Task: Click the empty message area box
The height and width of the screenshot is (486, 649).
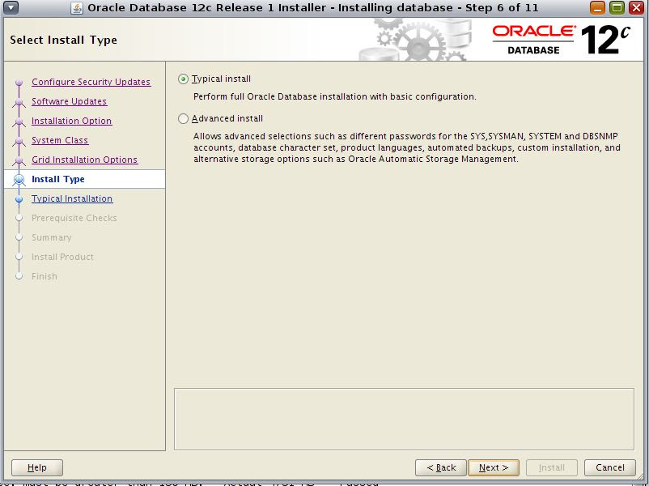Action: pos(404,419)
